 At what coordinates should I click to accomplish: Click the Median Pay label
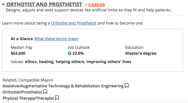click(22, 47)
